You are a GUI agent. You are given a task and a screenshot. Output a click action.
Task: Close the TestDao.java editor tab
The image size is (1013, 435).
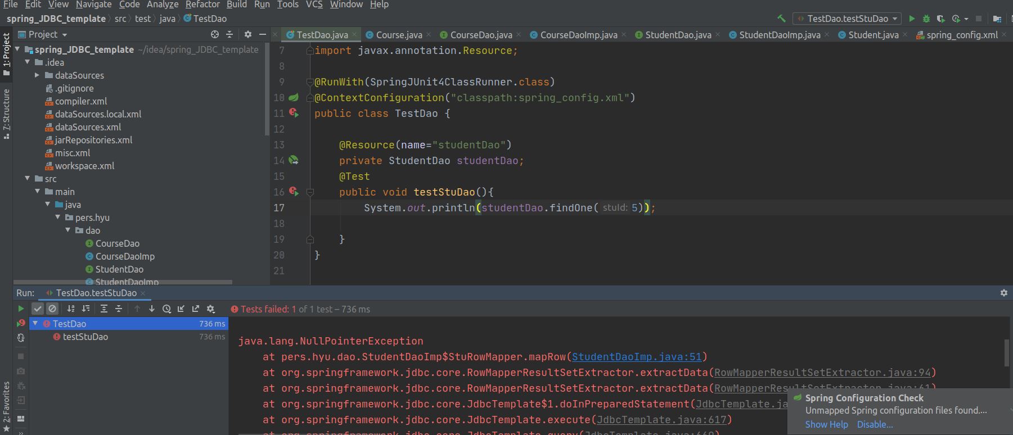pyautogui.click(x=354, y=35)
